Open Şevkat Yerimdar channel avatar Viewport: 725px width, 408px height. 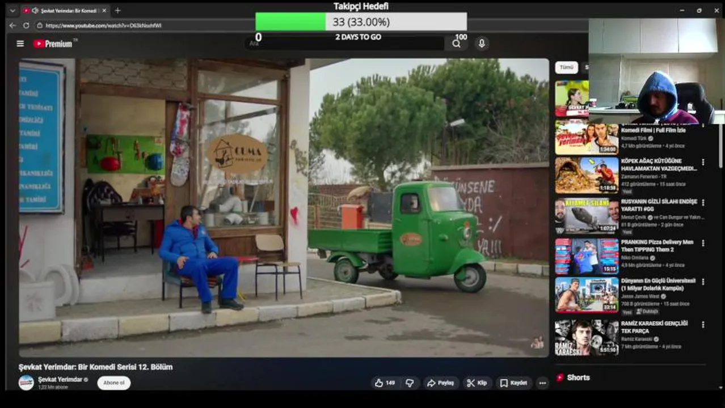(x=26, y=382)
